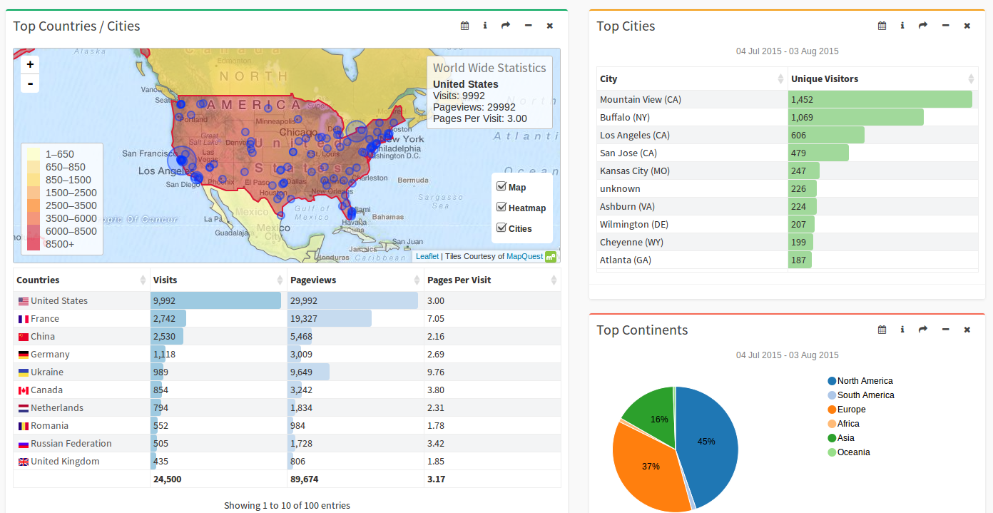Click share arrow in Top Continents panel

pos(922,330)
